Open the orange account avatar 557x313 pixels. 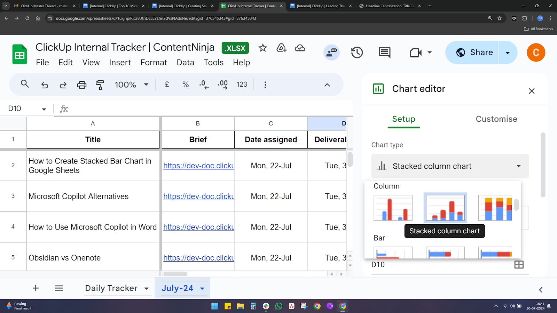click(536, 53)
